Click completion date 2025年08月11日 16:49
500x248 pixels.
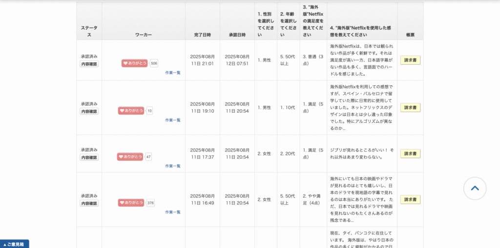pyautogui.click(x=203, y=199)
